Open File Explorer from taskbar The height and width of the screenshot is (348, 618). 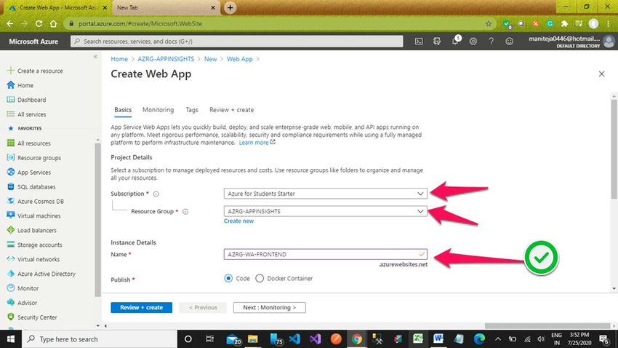[252, 339]
